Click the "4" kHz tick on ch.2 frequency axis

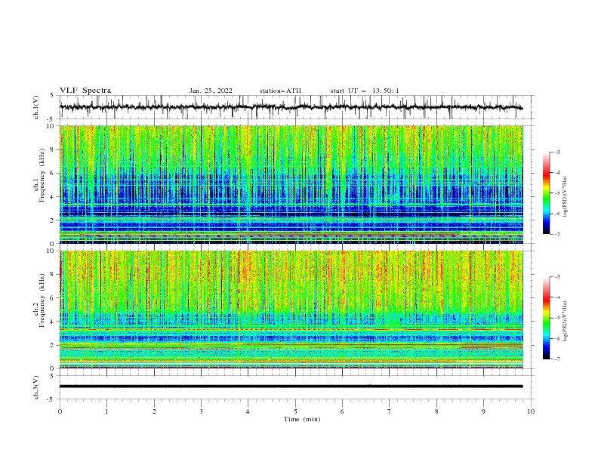53,322
